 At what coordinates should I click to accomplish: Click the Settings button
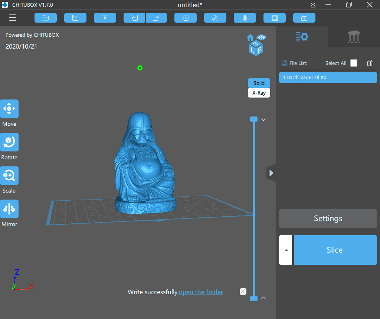pos(328,218)
